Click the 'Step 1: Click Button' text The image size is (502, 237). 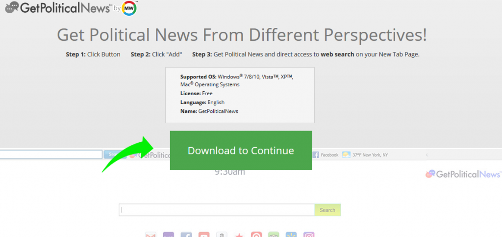click(93, 54)
